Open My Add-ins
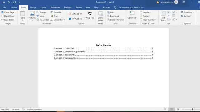This screenshot has height=112, width=200. click(75, 19)
